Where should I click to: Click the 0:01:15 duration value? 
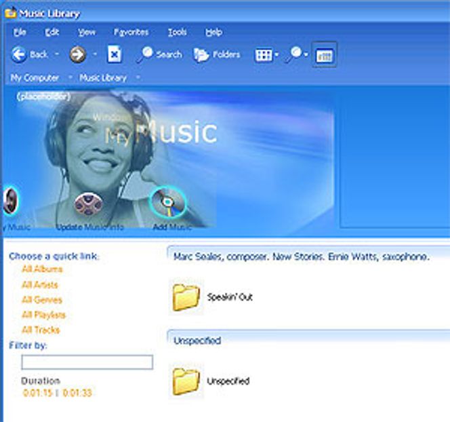click(x=37, y=393)
